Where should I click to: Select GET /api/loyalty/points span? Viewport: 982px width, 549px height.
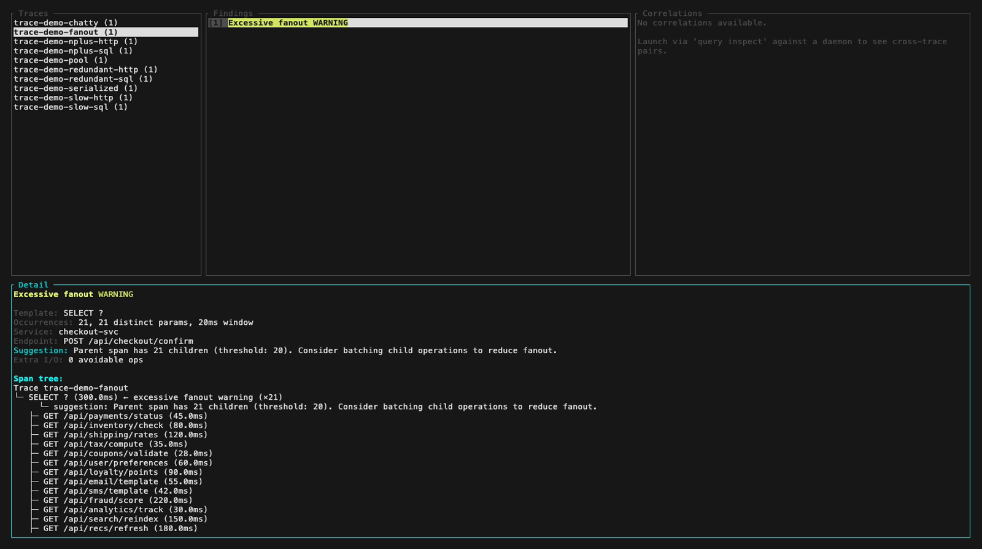click(123, 472)
